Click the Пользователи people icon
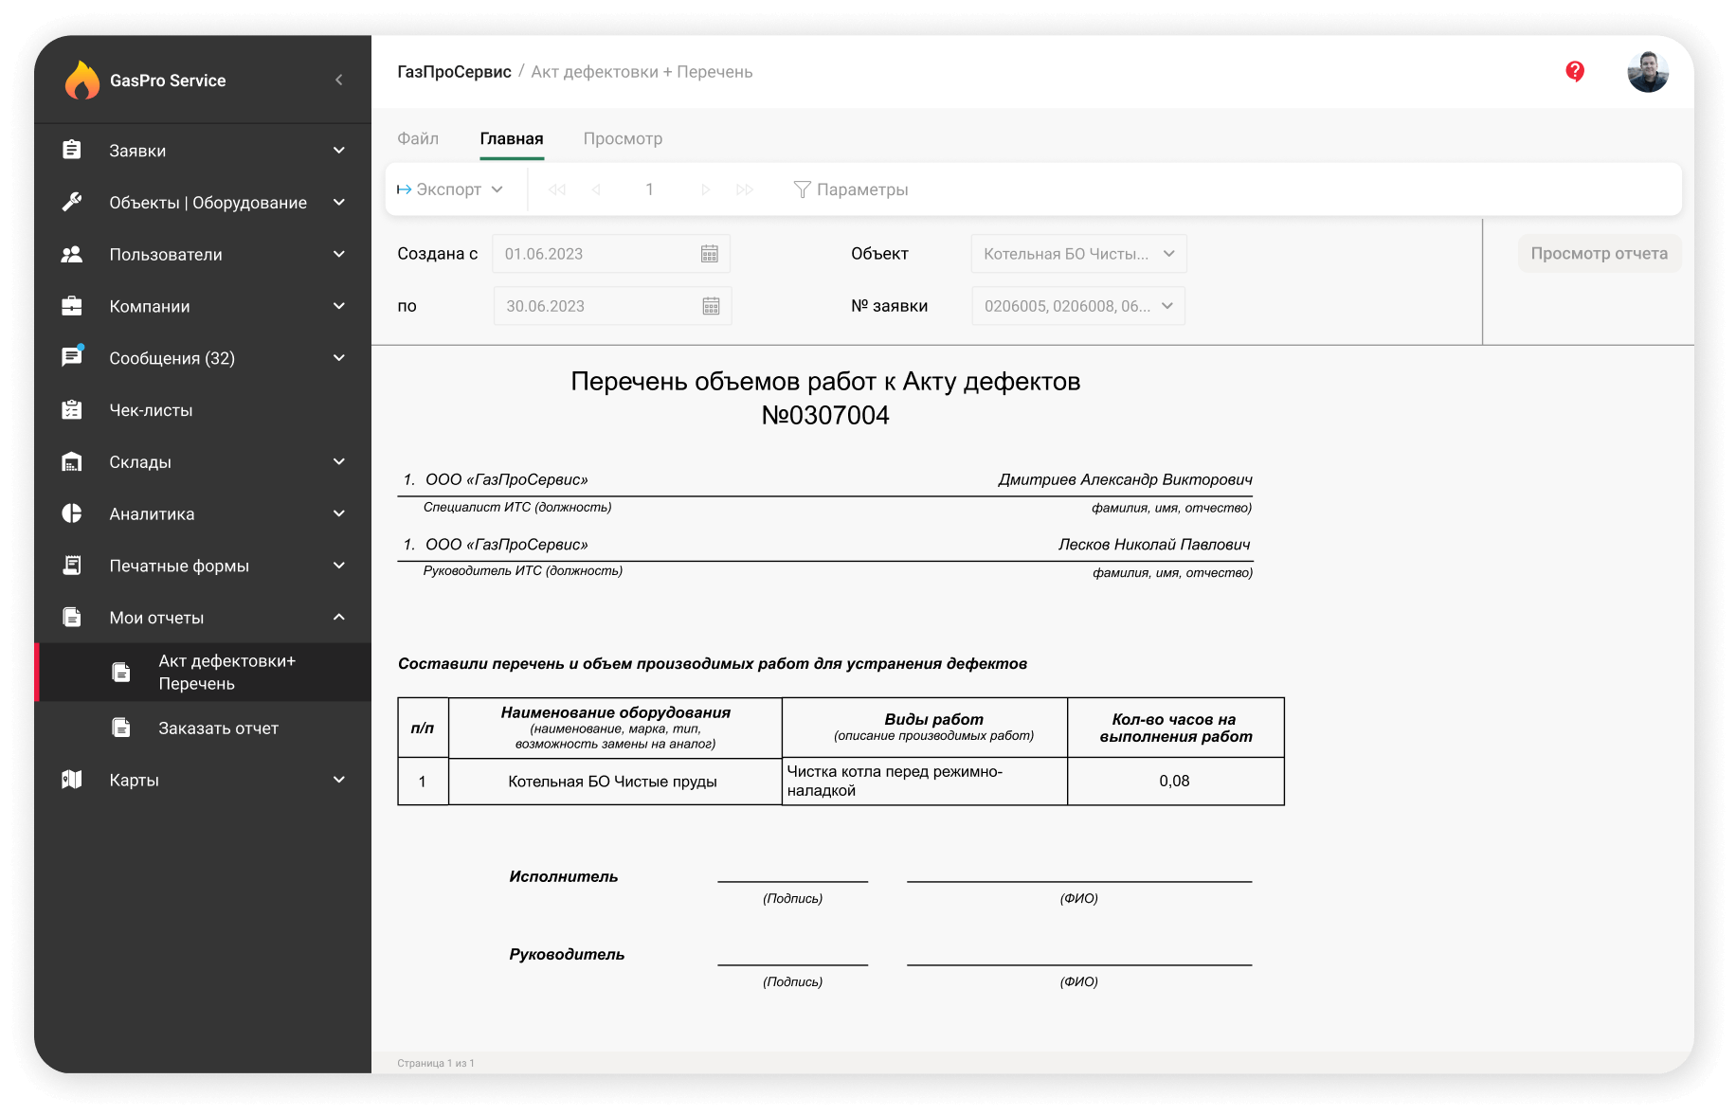This screenshot has width=1736, height=1115. [71, 254]
